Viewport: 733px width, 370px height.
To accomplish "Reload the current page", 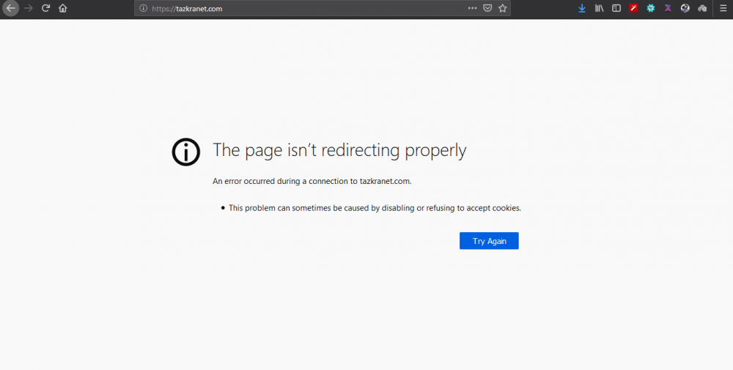I will click(x=45, y=9).
